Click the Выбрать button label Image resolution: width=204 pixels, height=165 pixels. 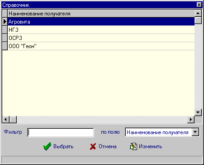click(x=63, y=146)
